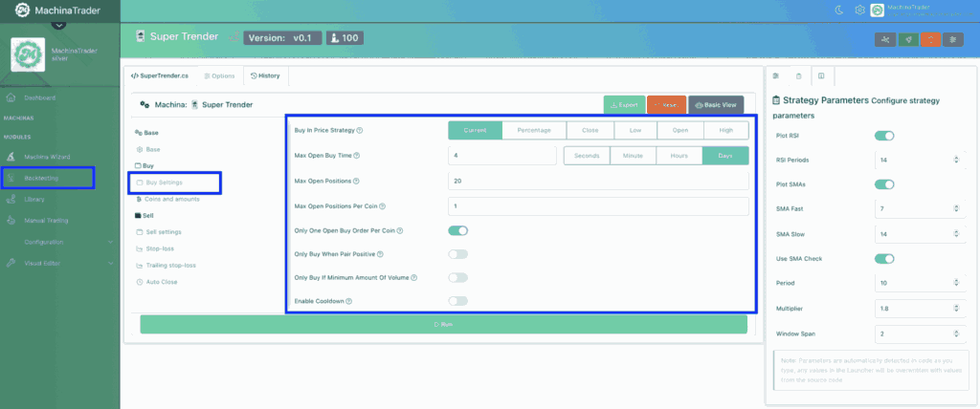Screen dimensions: 980x409
Task: Adjust the RSI Periods stepper arrows
Action: click(x=956, y=160)
